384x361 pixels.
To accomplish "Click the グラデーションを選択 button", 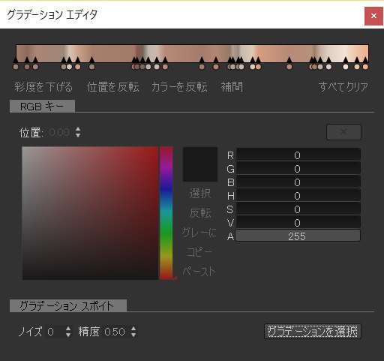I will pyautogui.click(x=313, y=332).
